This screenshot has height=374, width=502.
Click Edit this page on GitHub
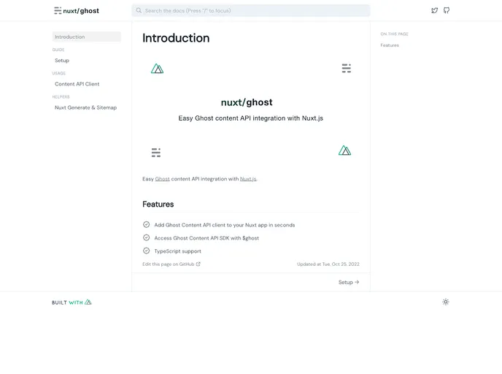[171, 264]
